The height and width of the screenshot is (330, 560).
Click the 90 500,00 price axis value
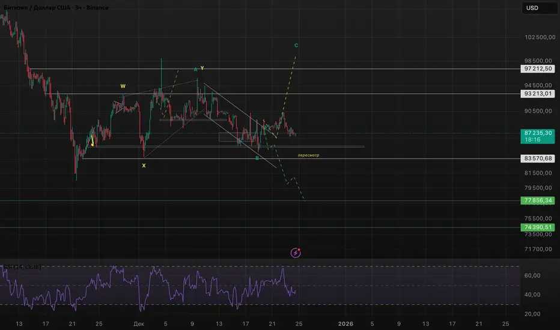[538, 111]
